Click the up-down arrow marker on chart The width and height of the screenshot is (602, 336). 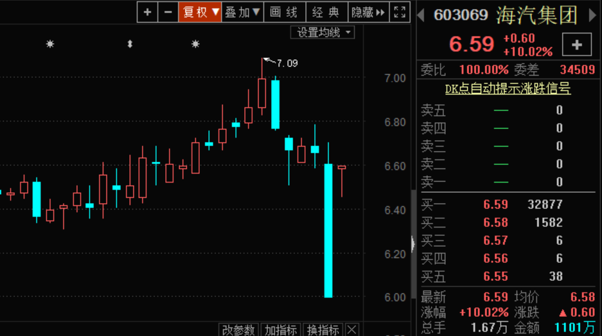[130, 44]
